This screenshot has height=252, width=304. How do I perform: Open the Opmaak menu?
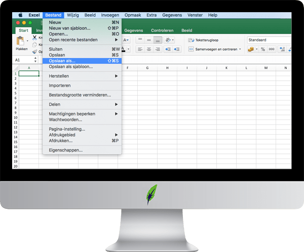[x=133, y=15]
